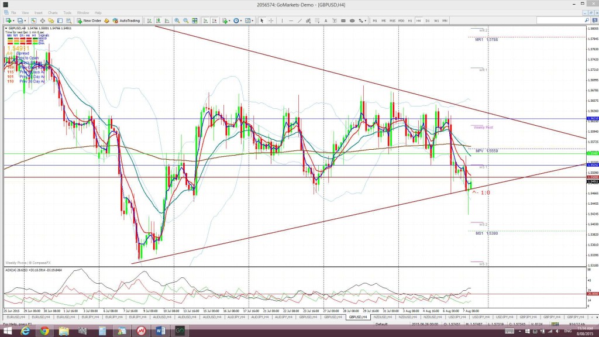Expand Arrows tool dropdown arrow

[366, 20]
